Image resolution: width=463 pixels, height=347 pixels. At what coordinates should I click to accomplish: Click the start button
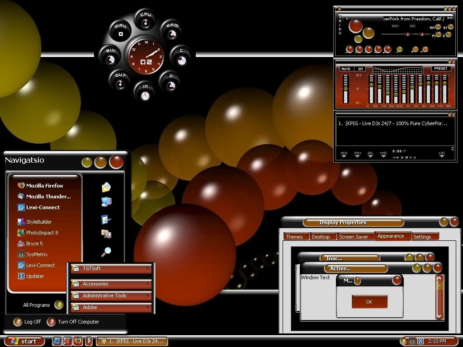tap(24, 341)
